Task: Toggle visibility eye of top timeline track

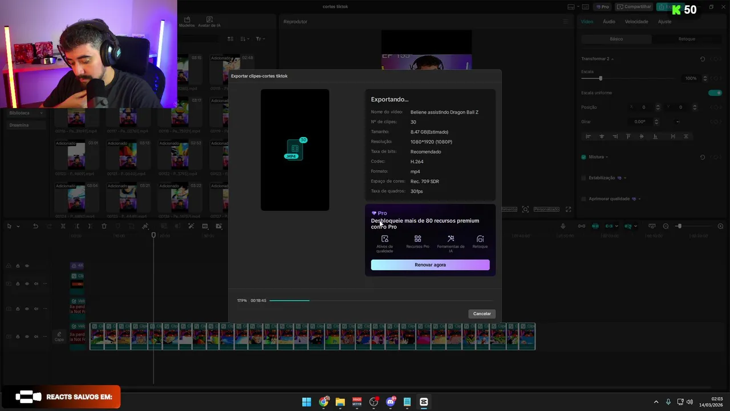Action: (x=27, y=266)
